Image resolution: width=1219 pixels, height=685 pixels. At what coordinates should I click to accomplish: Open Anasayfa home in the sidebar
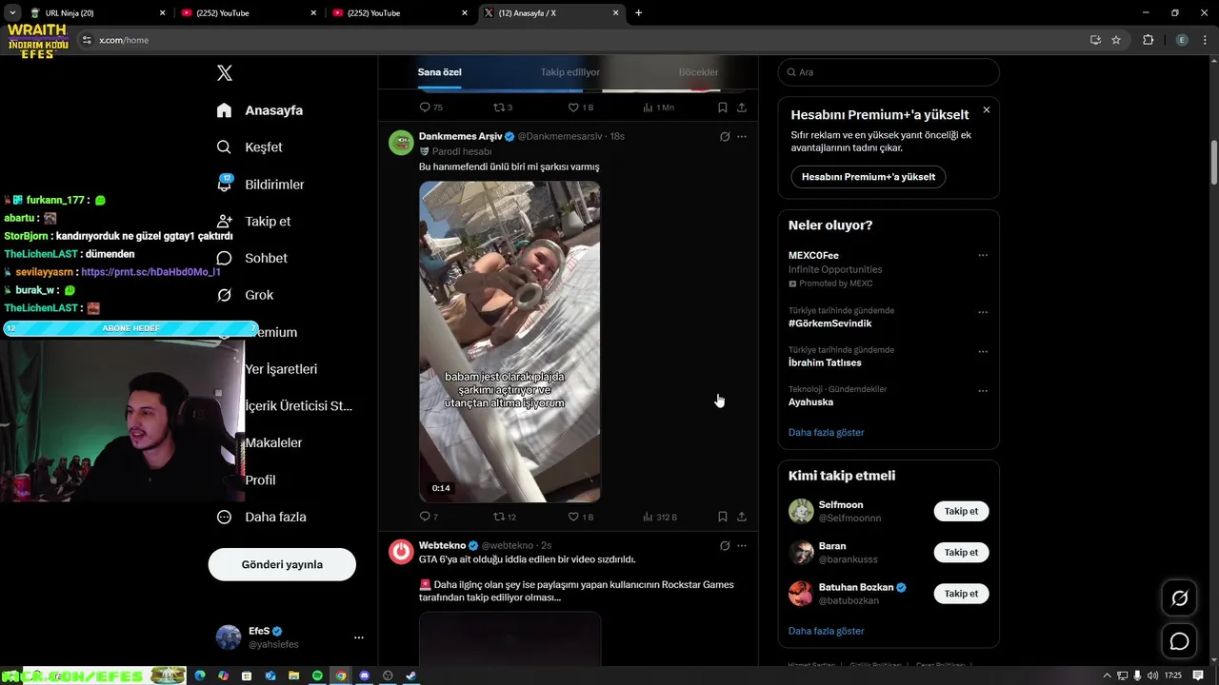[x=259, y=110]
